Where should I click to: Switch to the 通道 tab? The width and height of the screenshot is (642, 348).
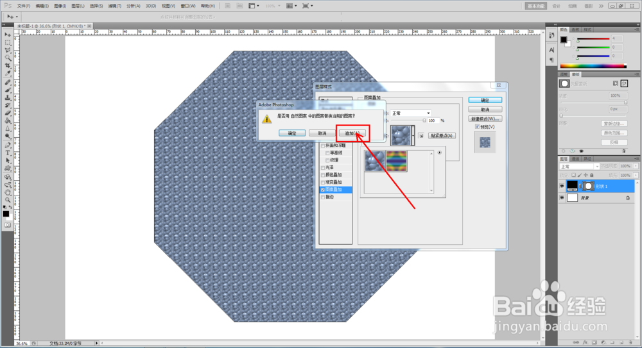click(x=576, y=159)
